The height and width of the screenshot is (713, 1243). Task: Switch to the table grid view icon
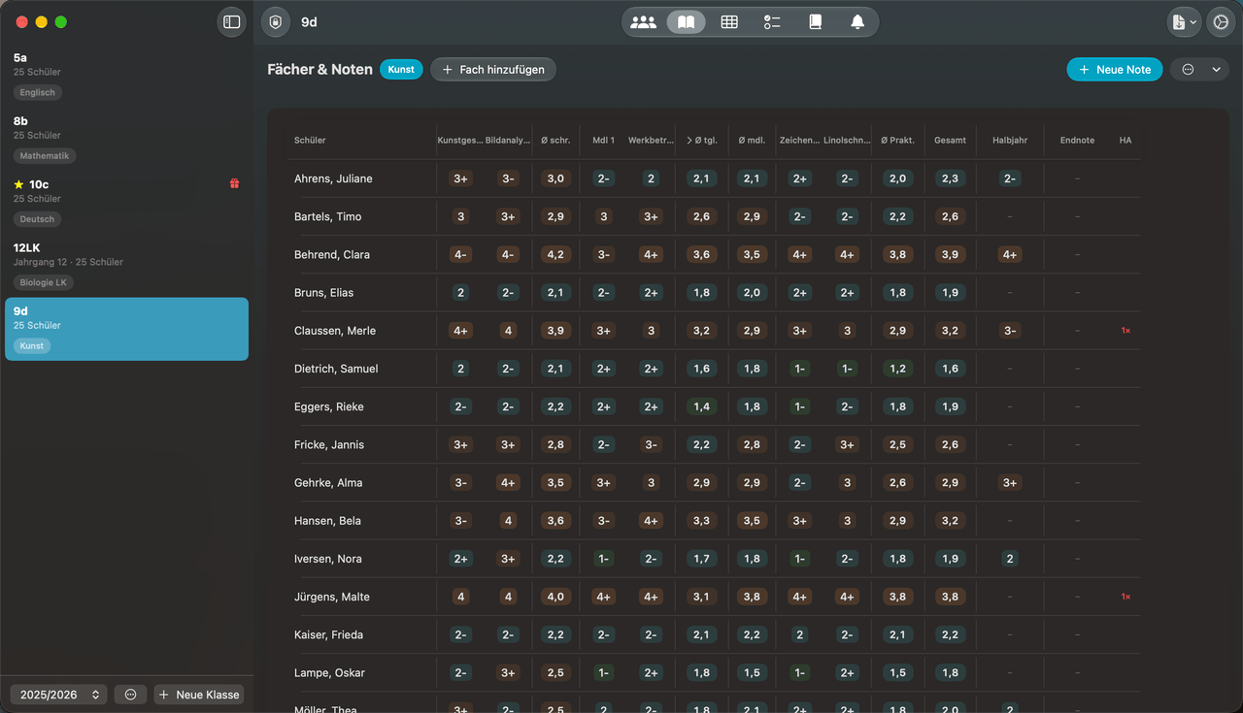tap(729, 22)
